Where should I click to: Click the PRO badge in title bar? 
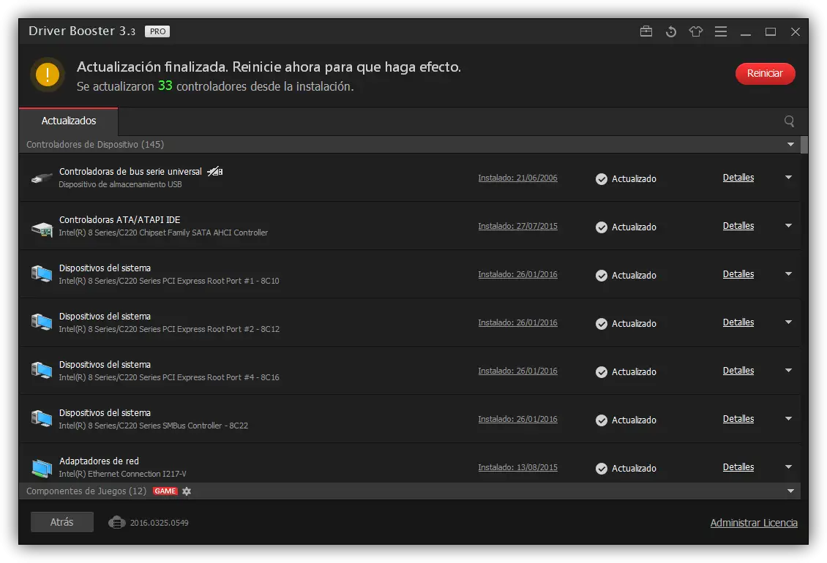click(157, 31)
